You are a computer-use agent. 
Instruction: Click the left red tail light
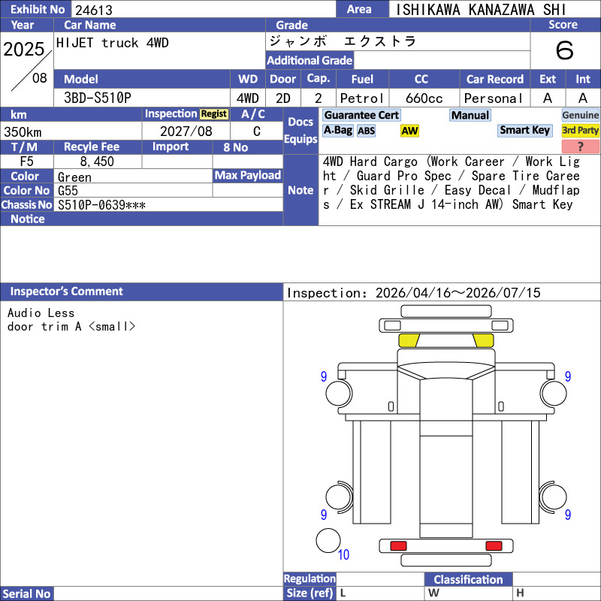point(398,546)
